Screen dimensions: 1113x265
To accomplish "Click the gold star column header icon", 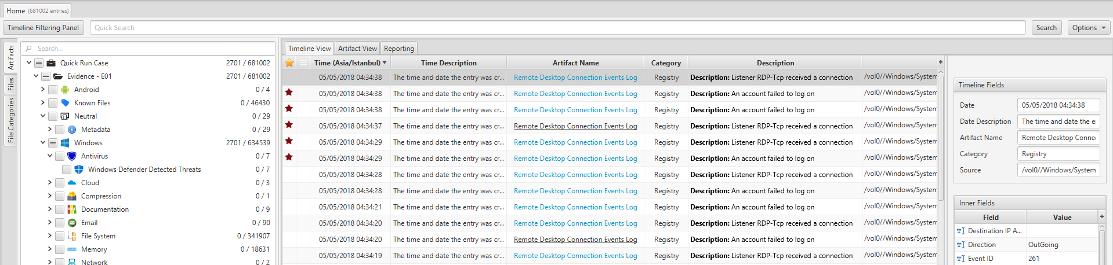I will pyautogui.click(x=289, y=62).
